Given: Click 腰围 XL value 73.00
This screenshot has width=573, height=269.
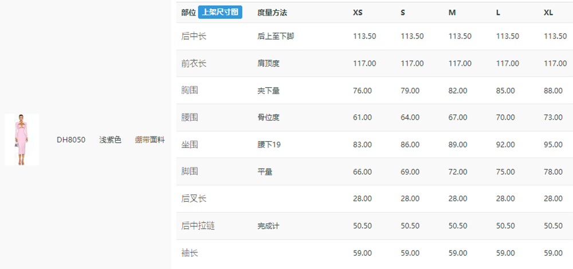Looking at the screenshot, I should [x=554, y=118].
